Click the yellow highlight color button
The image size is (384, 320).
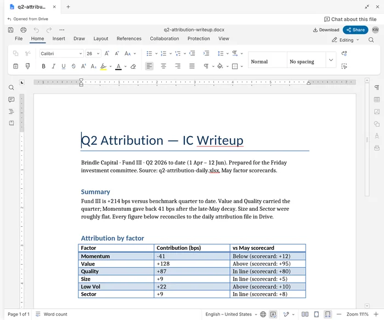(x=104, y=66)
